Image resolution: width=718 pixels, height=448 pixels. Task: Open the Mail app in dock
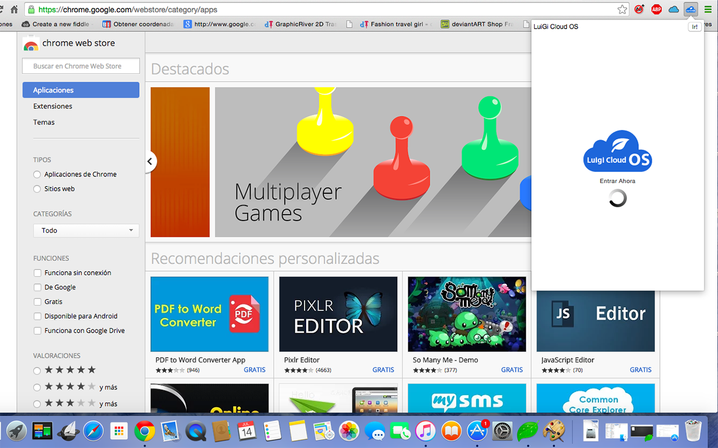pos(170,431)
